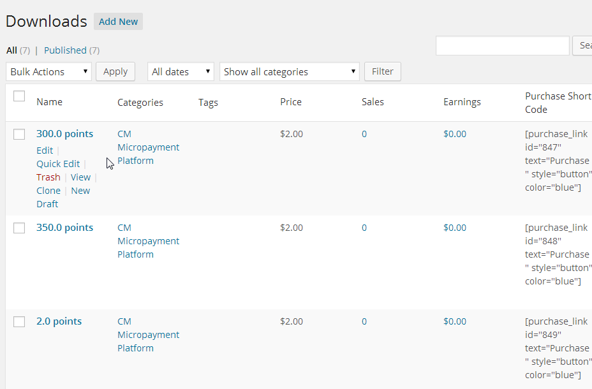Click View link under 300.0 points
Screen dimensions: 592x389
pyautogui.click(x=80, y=177)
